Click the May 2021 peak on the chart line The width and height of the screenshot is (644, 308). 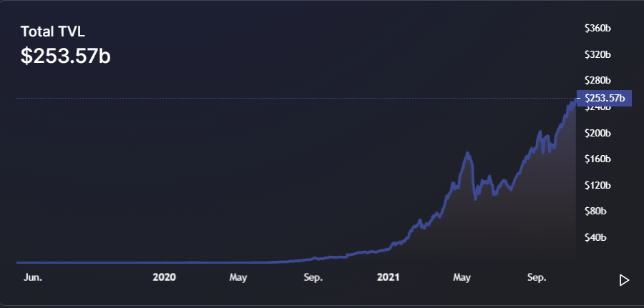tap(467, 153)
